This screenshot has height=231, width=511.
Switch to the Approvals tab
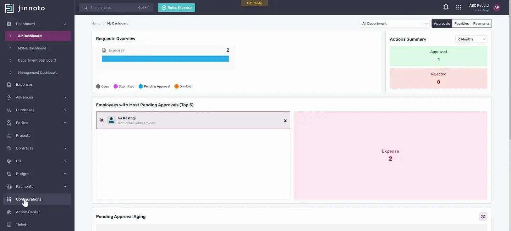pos(442,23)
